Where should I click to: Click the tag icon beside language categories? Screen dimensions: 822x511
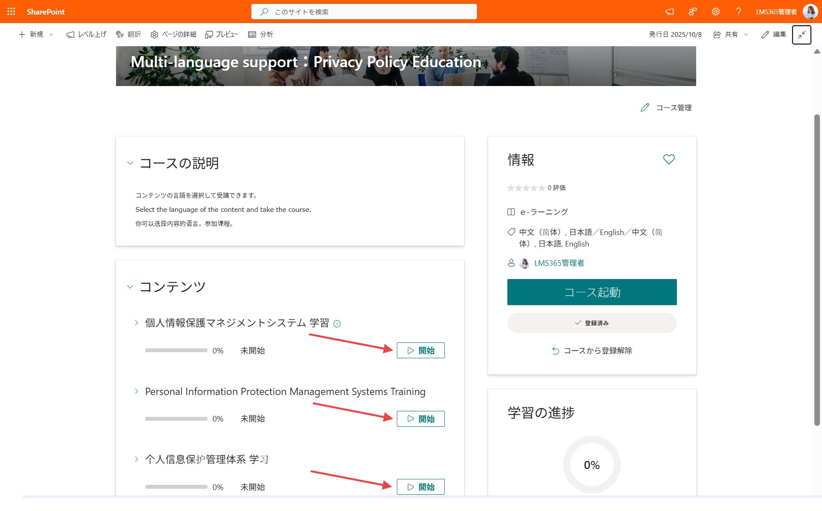(x=511, y=232)
